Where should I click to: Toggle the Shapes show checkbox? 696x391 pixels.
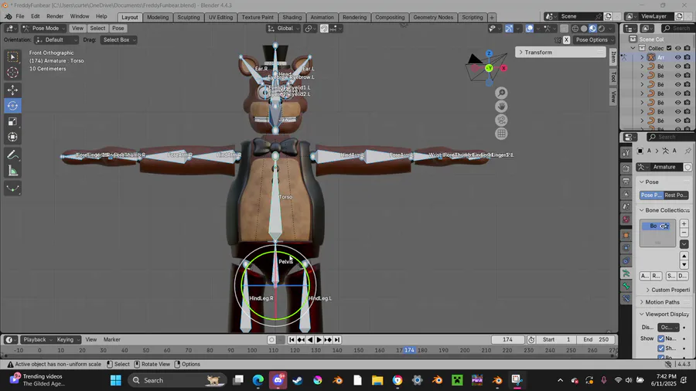point(661,348)
